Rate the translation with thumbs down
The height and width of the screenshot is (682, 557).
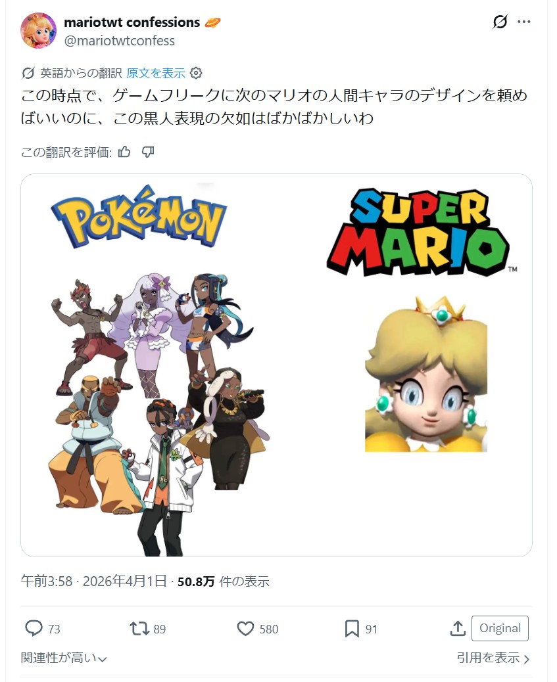tap(148, 152)
